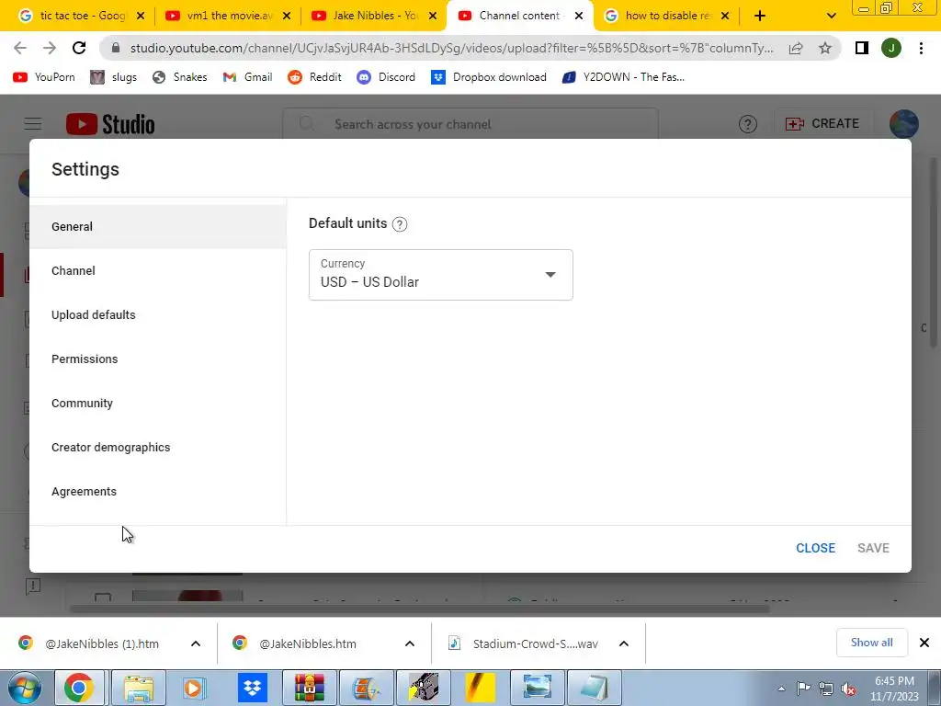Expand options for @JakeNibbles (1).htm download
Screen dimensions: 941x706
pyautogui.click(x=196, y=643)
